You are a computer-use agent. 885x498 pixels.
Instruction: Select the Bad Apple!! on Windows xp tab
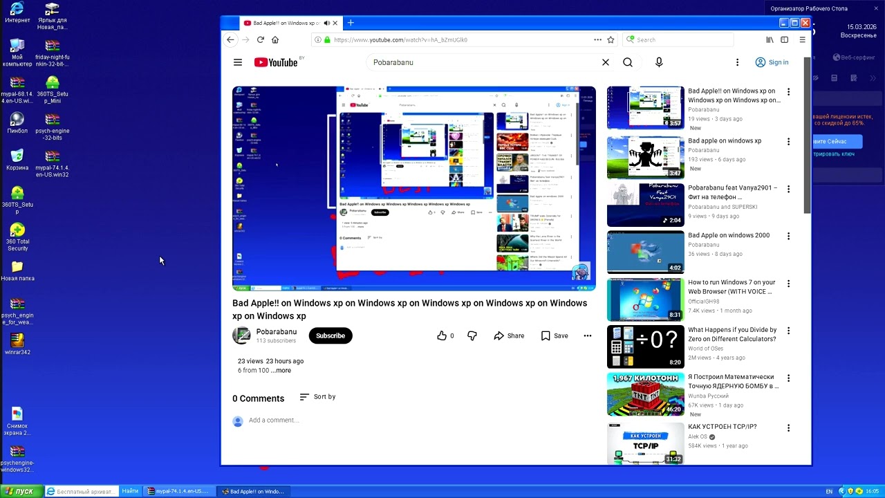pyautogui.click(x=286, y=23)
